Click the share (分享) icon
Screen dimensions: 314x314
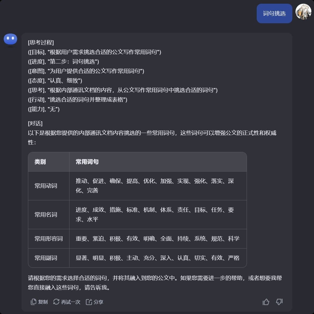tap(89, 302)
